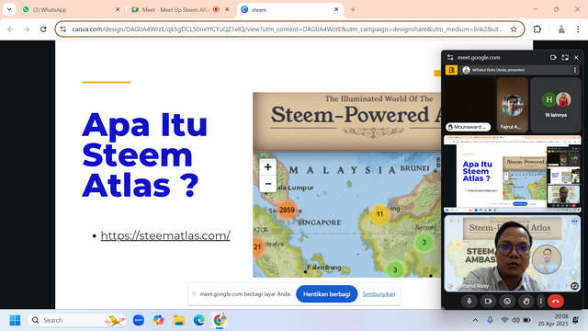The height and width of the screenshot is (331, 588).
Task: Select the Fajrul A... participant tile
Action: (513, 105)
